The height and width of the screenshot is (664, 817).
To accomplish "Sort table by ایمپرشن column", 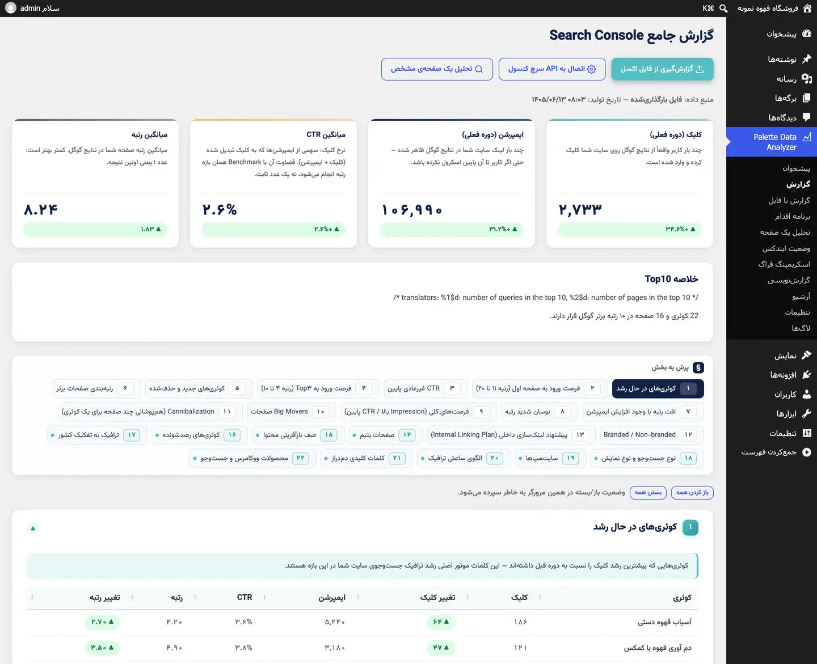I will coord(332,597).
